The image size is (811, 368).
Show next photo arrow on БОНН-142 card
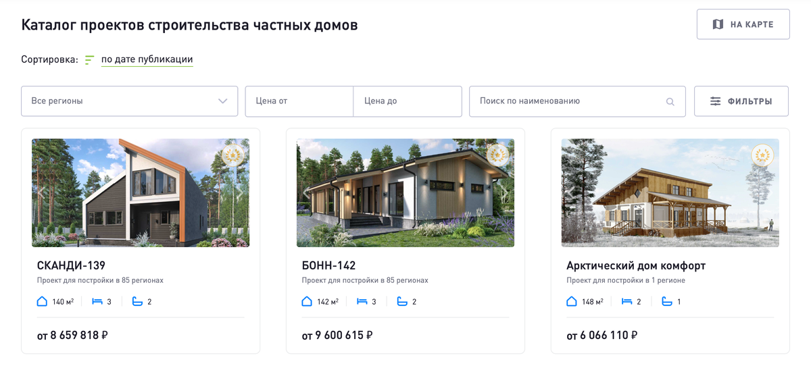click(x=504, y=193)
